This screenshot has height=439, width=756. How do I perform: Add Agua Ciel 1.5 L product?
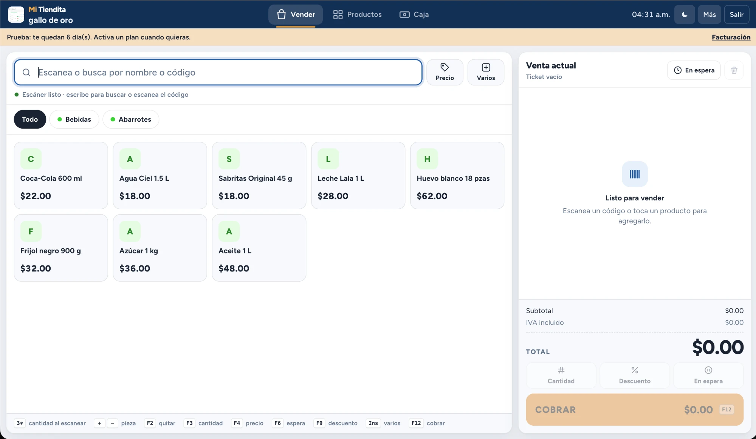[160, 175]
